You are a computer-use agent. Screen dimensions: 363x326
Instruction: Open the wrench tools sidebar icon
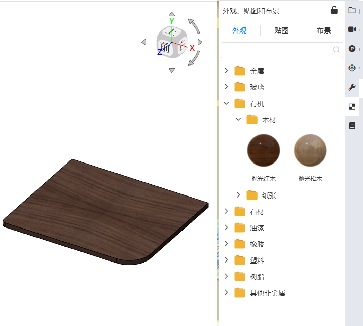click(352, 87)
